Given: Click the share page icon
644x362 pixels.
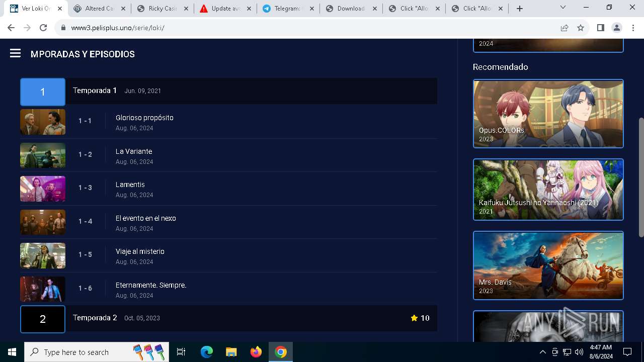Looking at the screenshot, I should pyautogui.click(x=565, y=28).
